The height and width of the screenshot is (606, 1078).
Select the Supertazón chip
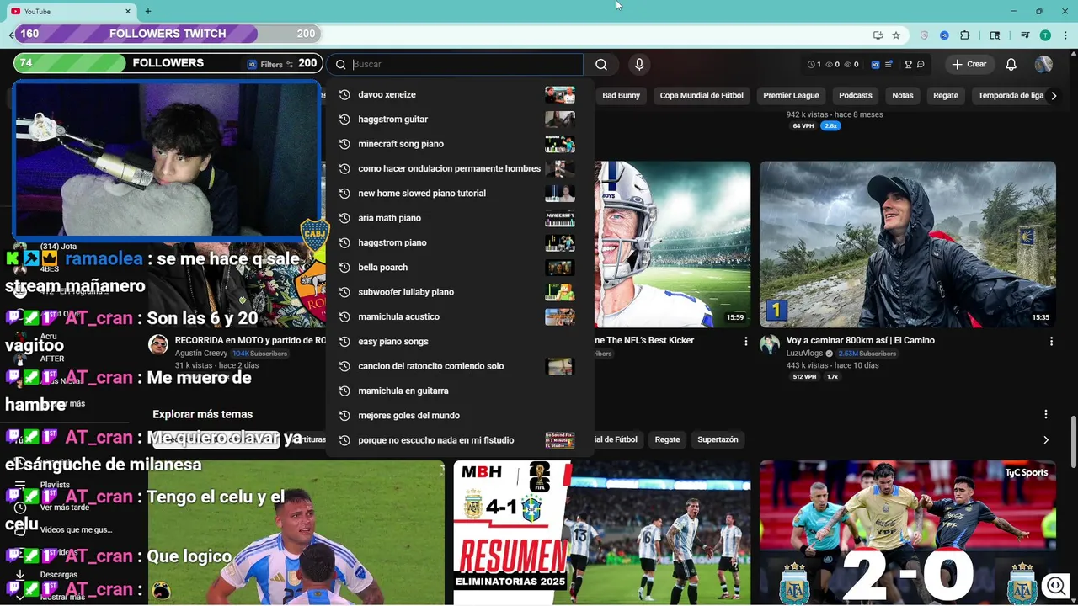(718, 439)
